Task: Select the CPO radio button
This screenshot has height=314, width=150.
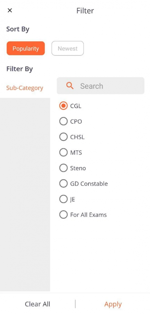Action: point(63,122)
